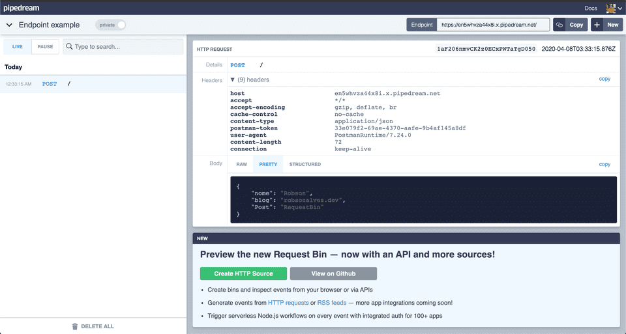Collapse the (9) headers disclosure triangle
The image size is (626, 334).
point(232,79)
